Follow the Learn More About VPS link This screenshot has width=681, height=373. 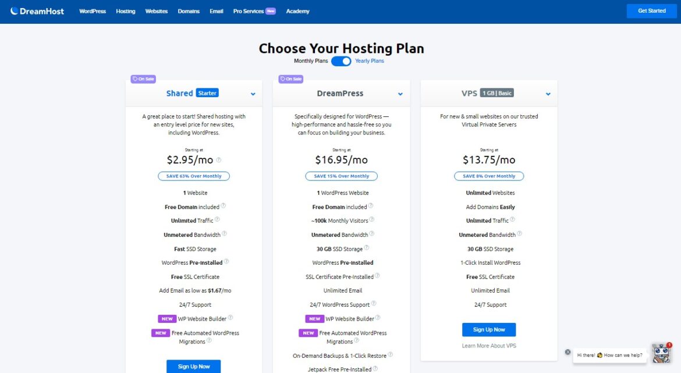(489, 346)
